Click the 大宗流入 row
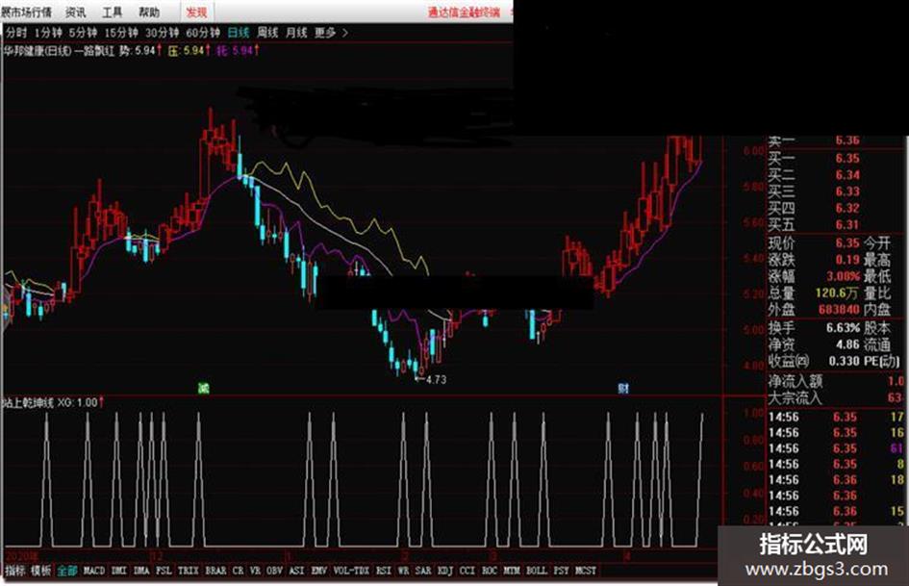 tap(835, 398)
